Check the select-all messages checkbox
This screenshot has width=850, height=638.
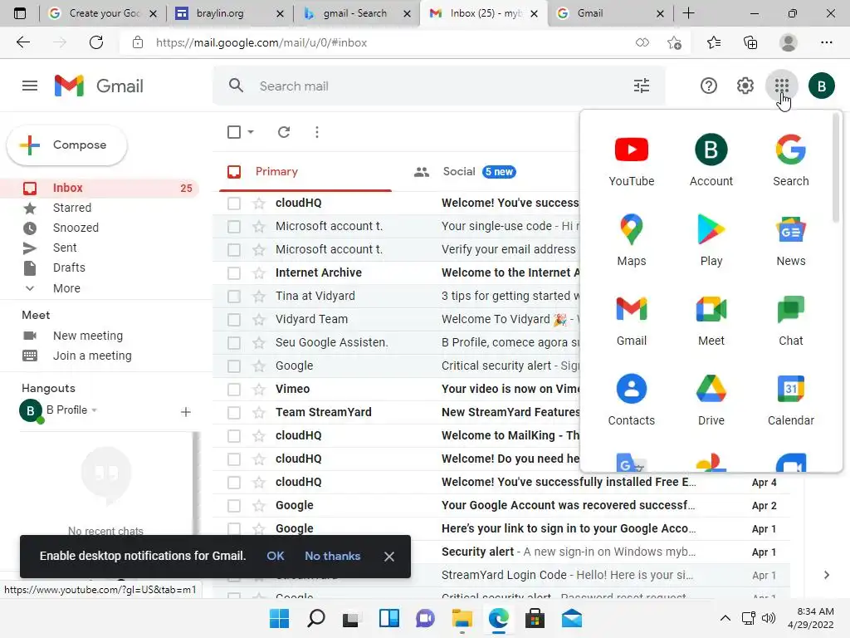(233, 132)
